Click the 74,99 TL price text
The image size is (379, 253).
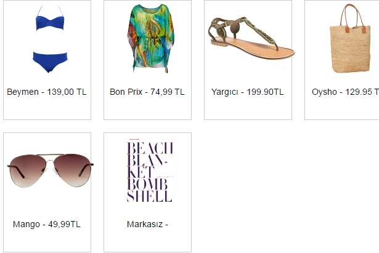point(168,92)
